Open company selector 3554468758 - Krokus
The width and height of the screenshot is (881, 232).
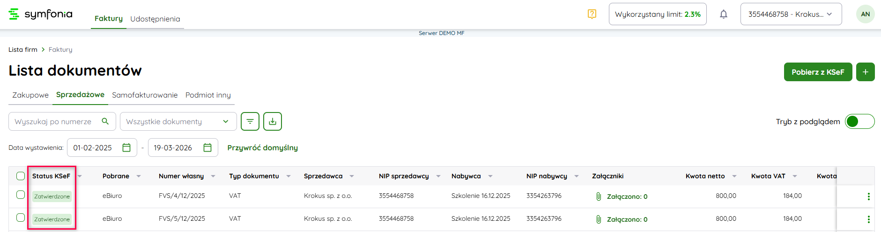coord(791,14)
